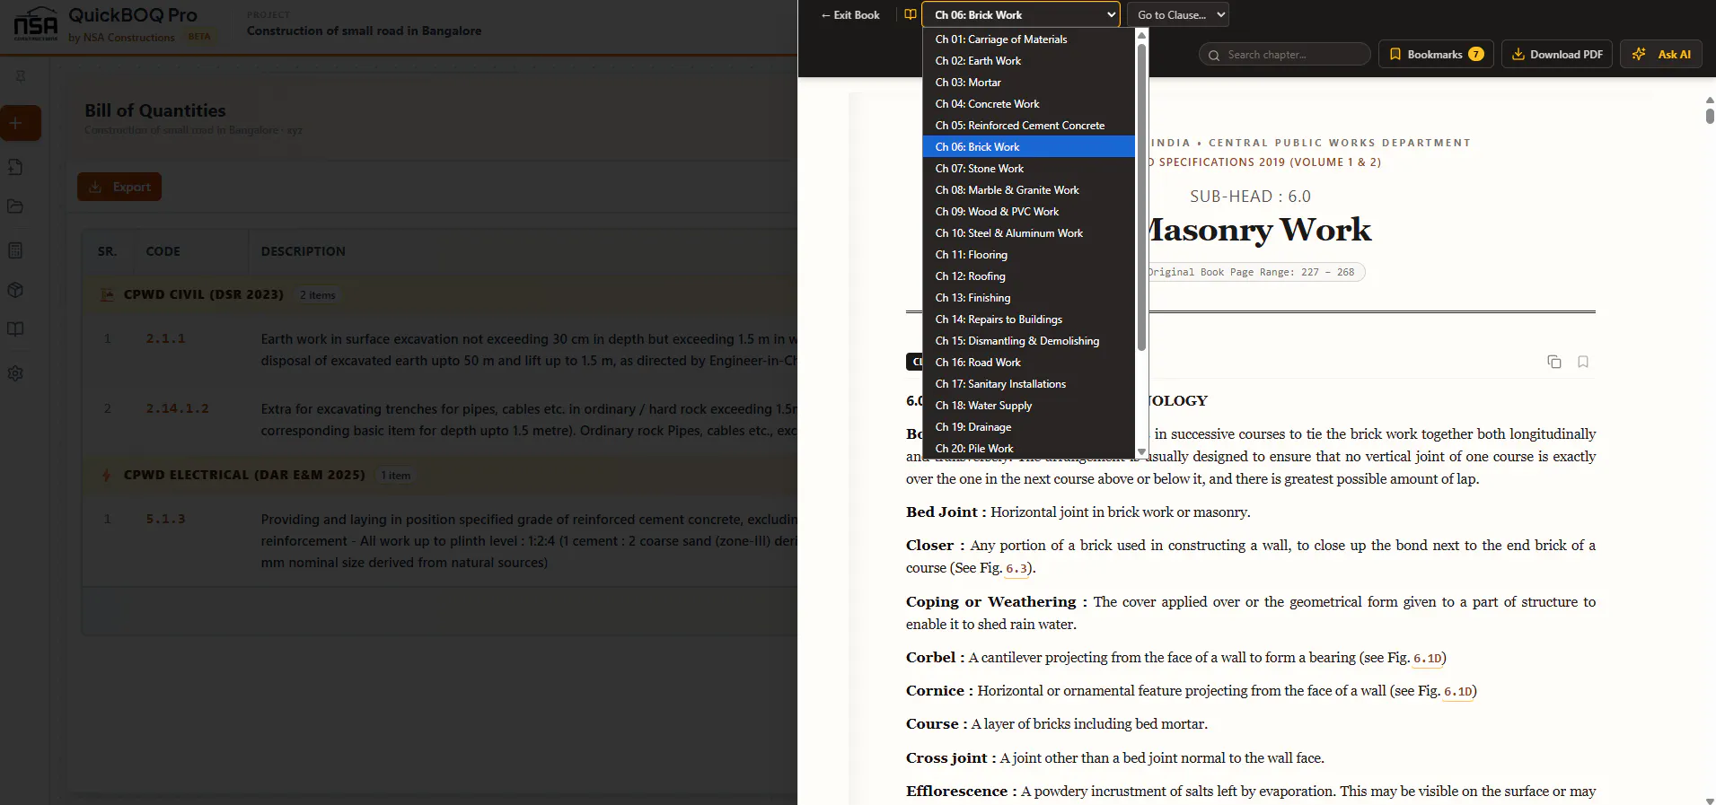This screenshot has height=805, width=1716.
Task: Click item code 2.14.1.2 in the BOQ table
Action: (178, 409)
